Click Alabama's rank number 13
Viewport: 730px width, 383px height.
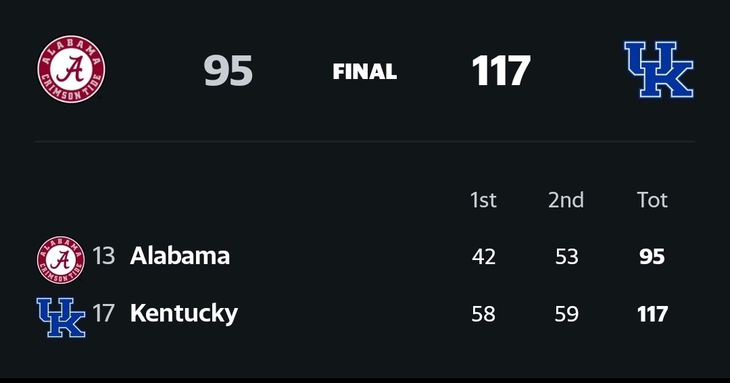[103, 256]
